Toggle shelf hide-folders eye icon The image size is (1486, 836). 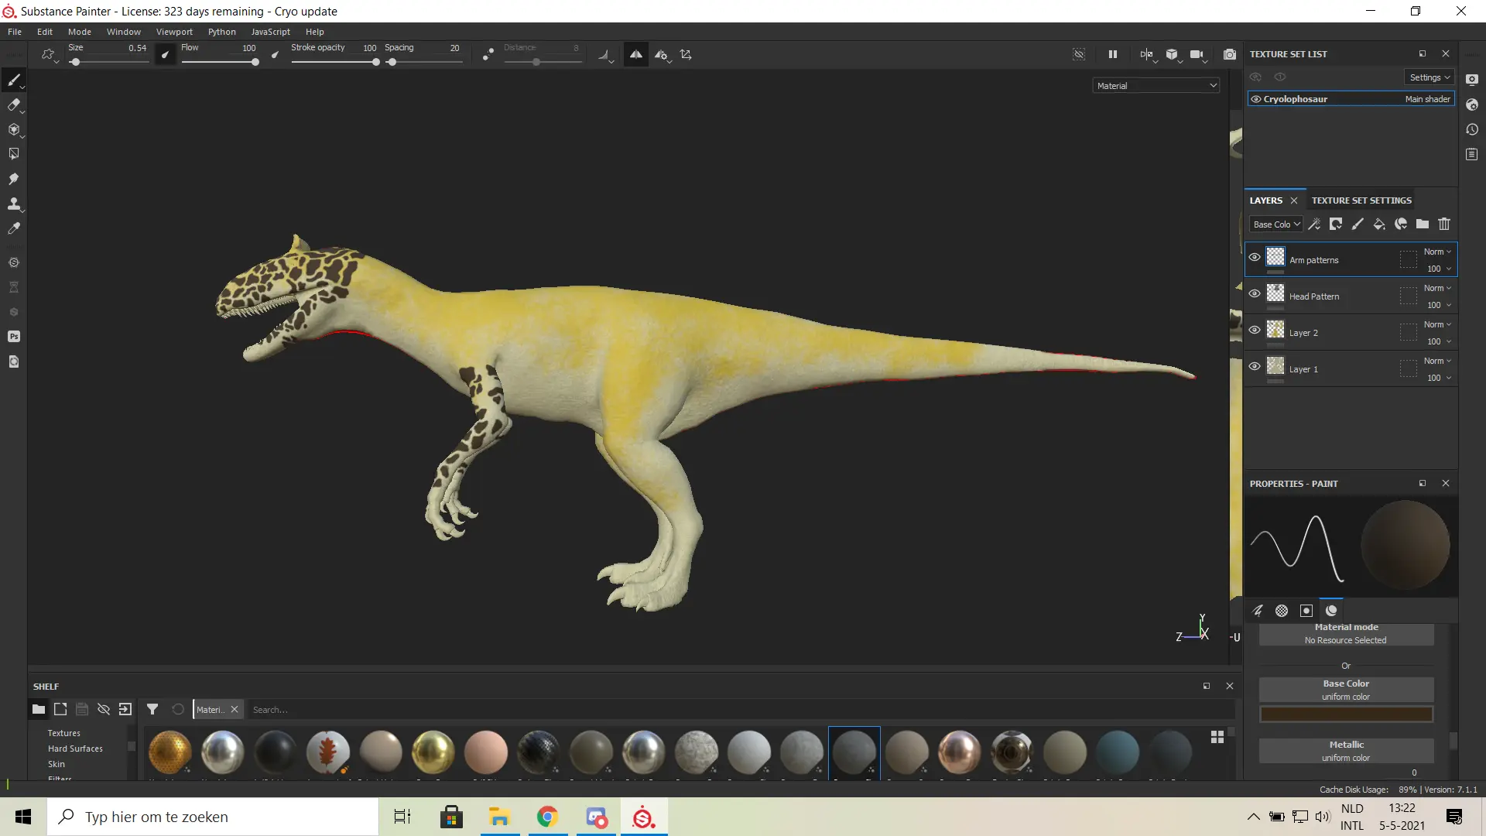coord(104,709)
